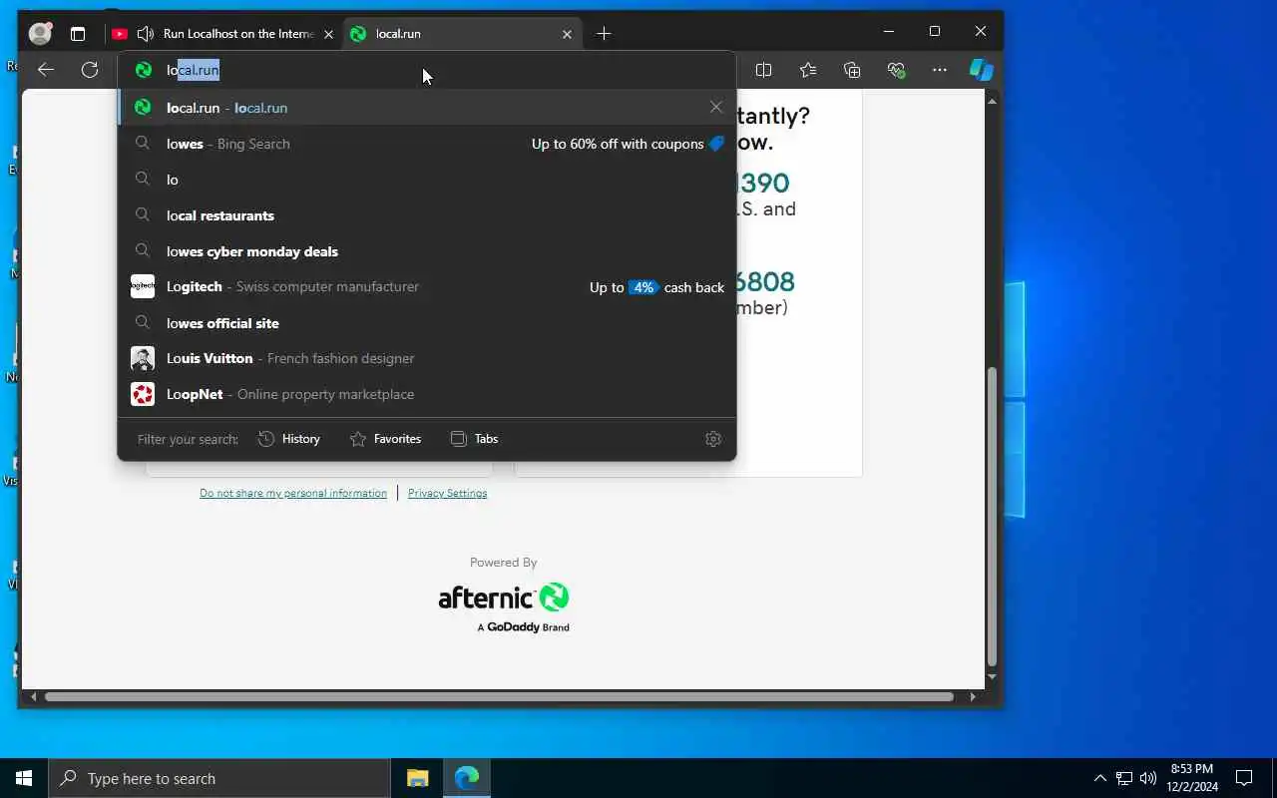Click the horizontal scrollbar left arrow

point(34,696)
